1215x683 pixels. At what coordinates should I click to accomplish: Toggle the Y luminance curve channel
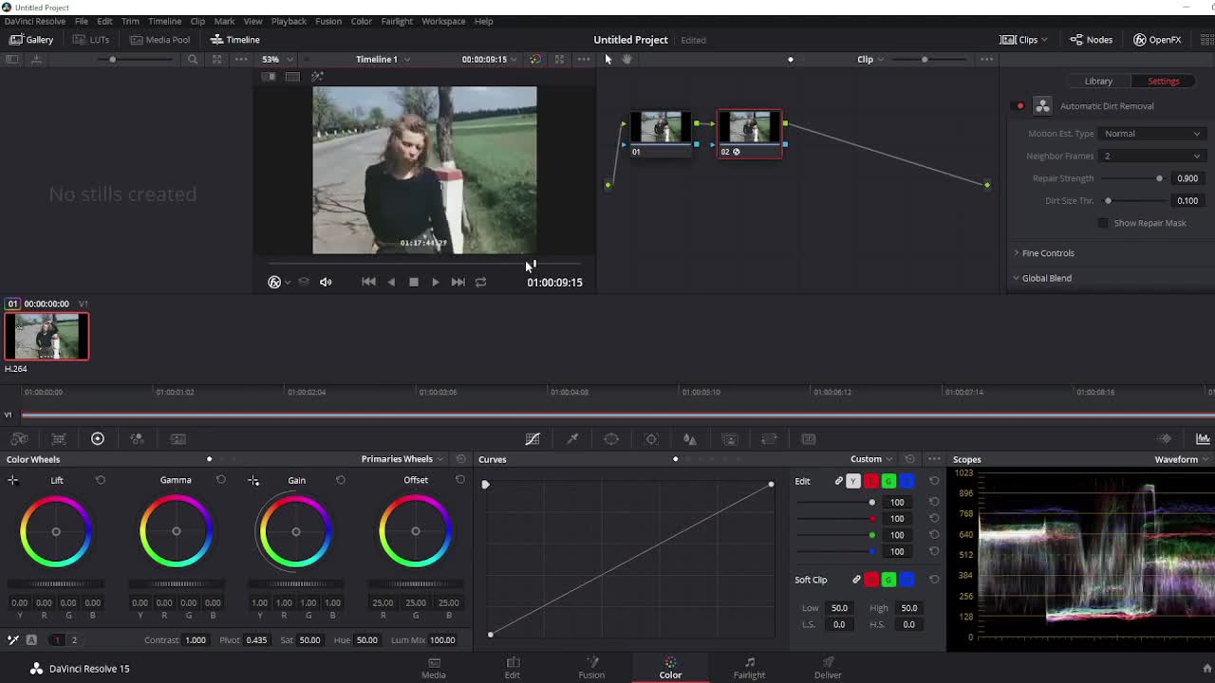[853, 481]
